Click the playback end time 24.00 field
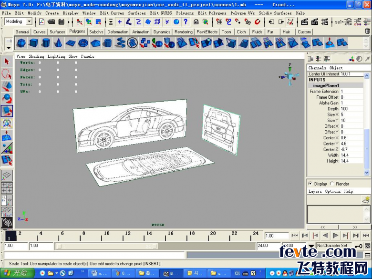Image resolution: width=372 pixels, height=279 pixels. pyautogui.click(x=269, y=246)
